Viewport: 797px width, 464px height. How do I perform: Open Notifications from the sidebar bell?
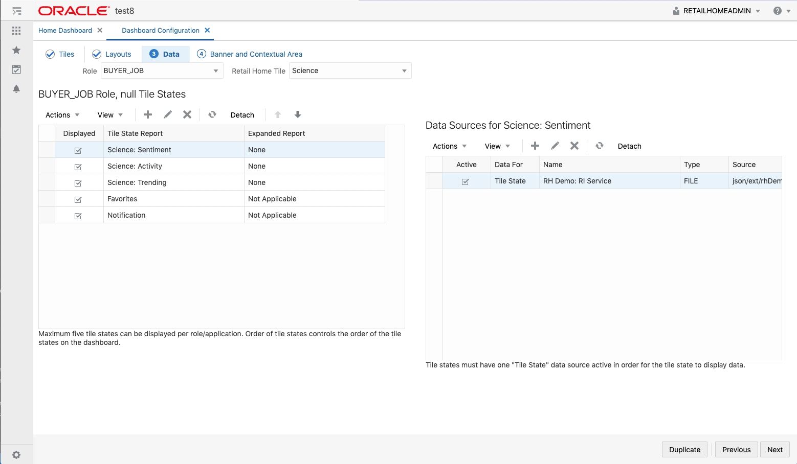16,89
